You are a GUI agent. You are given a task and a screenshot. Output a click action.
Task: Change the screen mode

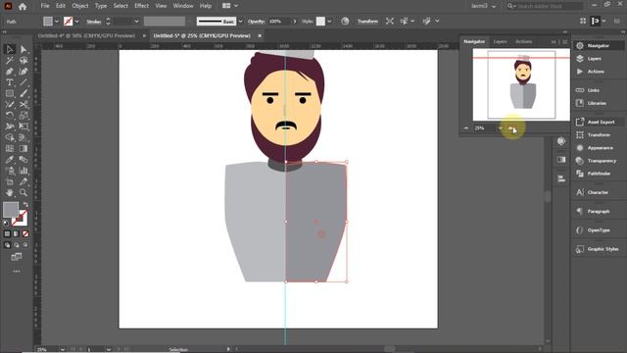click(x=17, y=257)
